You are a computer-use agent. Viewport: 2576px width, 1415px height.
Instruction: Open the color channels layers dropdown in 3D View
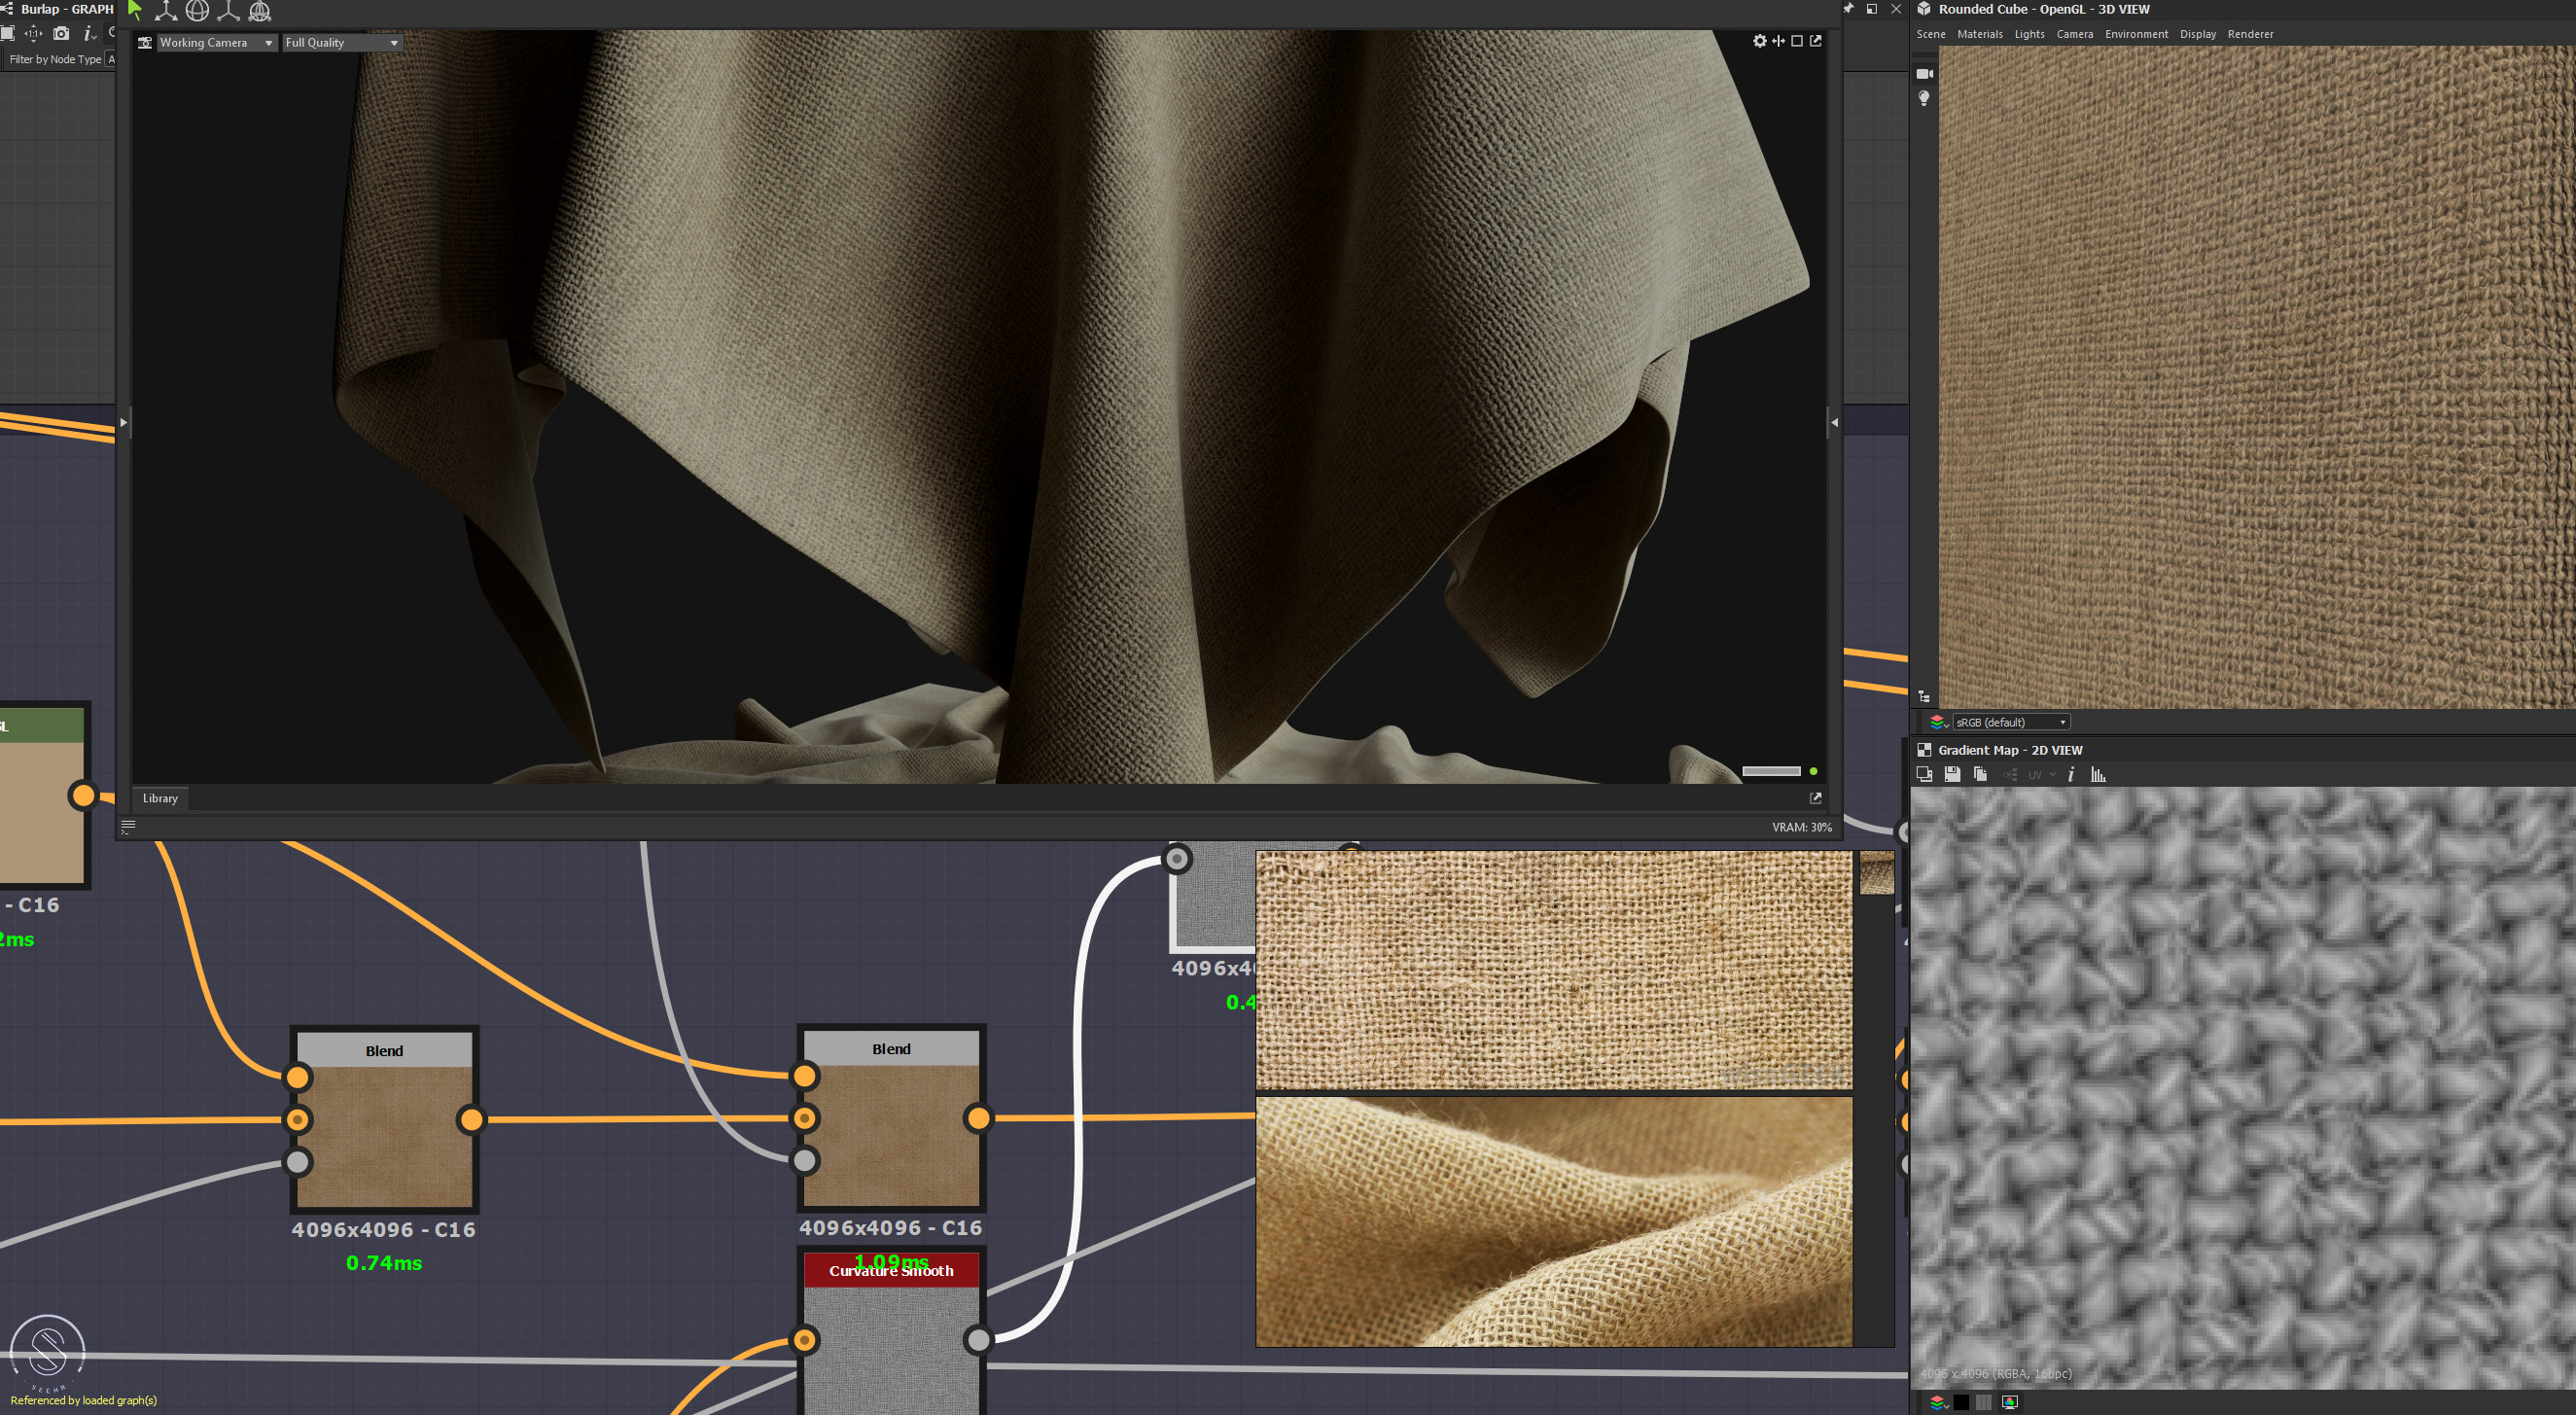click(1938, 722)
